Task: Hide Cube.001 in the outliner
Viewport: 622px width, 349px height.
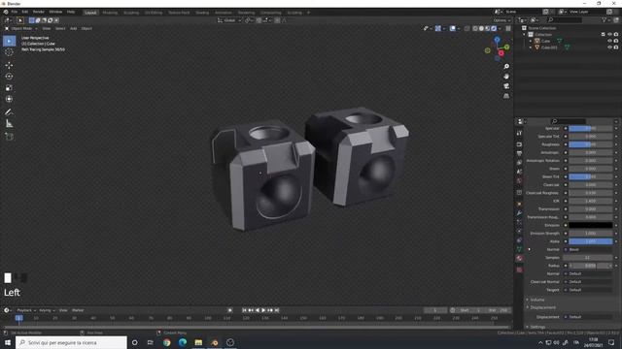Action: pyautogui.click(x=609, y=48)
